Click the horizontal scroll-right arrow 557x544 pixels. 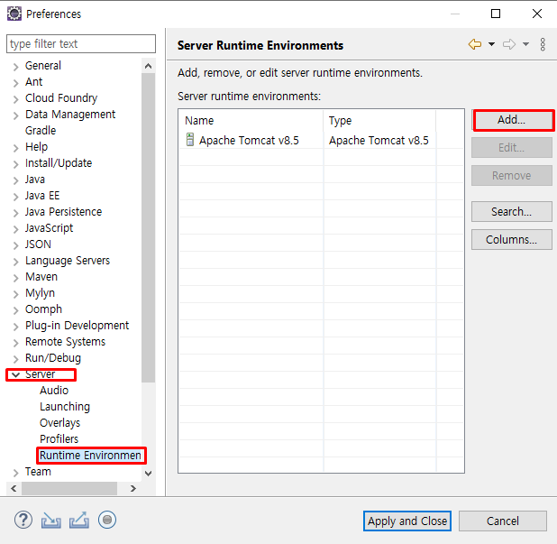click(133, 489)
